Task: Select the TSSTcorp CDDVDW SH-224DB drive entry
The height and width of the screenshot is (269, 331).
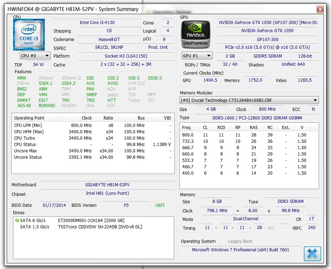Action: (x=93, y=227)
